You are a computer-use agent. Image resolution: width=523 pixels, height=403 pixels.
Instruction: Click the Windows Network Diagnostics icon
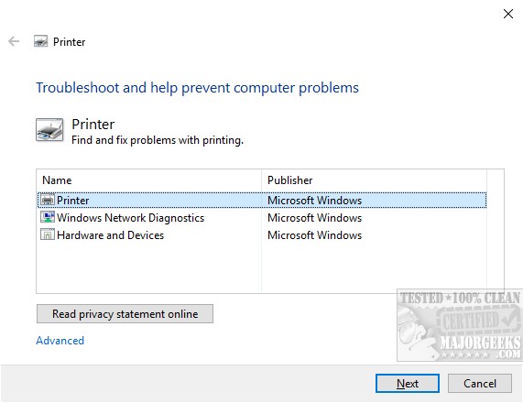coord(48,217)
